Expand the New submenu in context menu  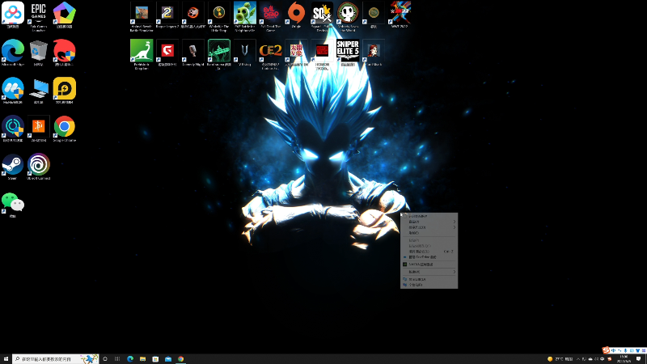point(429,272)
